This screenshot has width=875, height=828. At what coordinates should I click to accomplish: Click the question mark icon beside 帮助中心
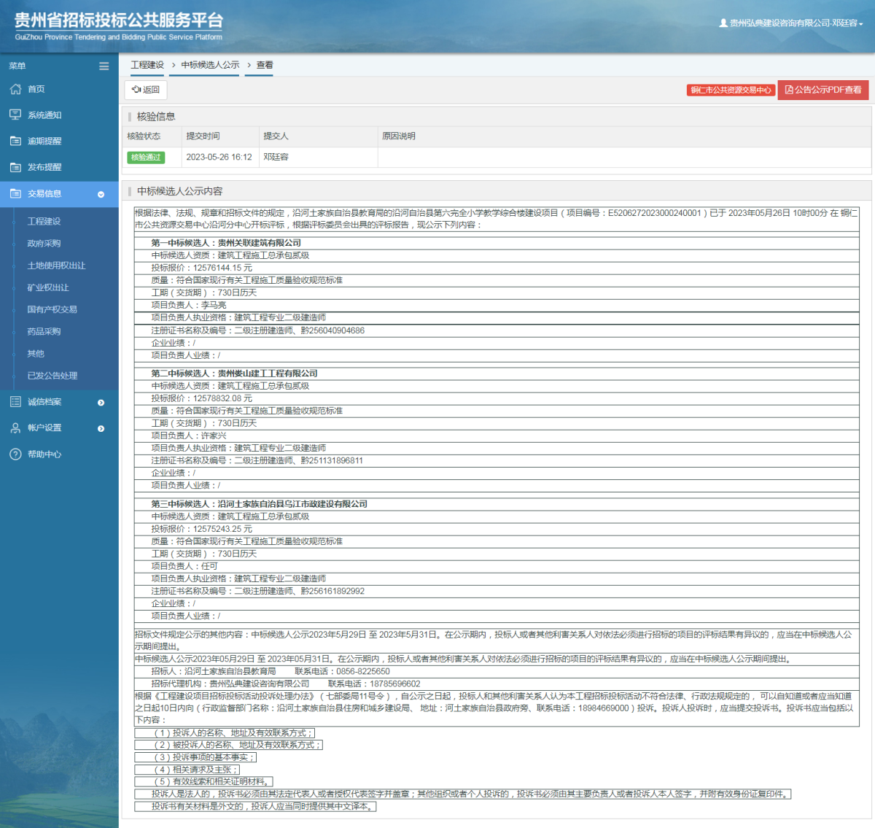click(x=15, y=454)
